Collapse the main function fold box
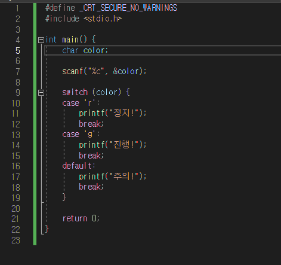Viewport: 281px width, 265px height. pos(41,40)
